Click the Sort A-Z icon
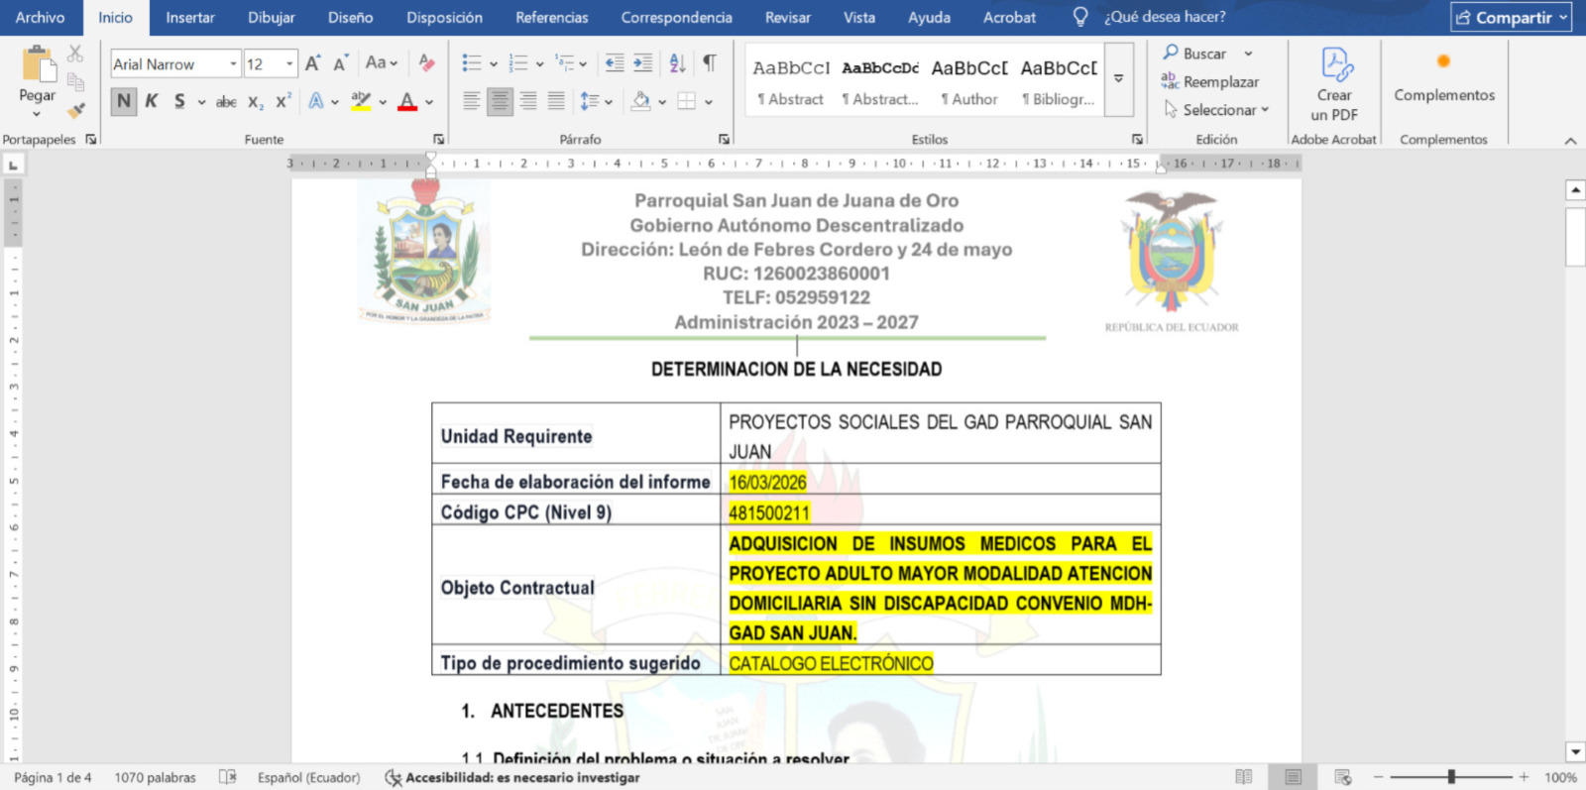1586x790 pixels. (x=677, y=63)
